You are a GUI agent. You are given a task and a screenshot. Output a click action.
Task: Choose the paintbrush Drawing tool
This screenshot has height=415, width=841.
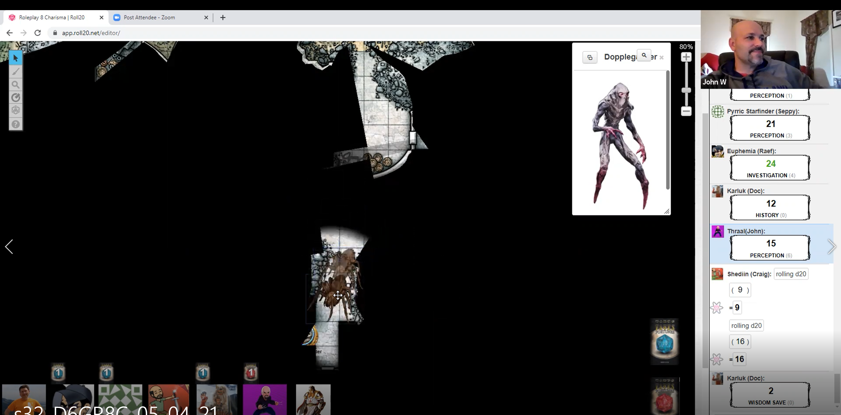[15, 72]
